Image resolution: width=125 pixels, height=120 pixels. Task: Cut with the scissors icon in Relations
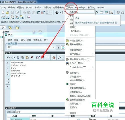point(18,57)
